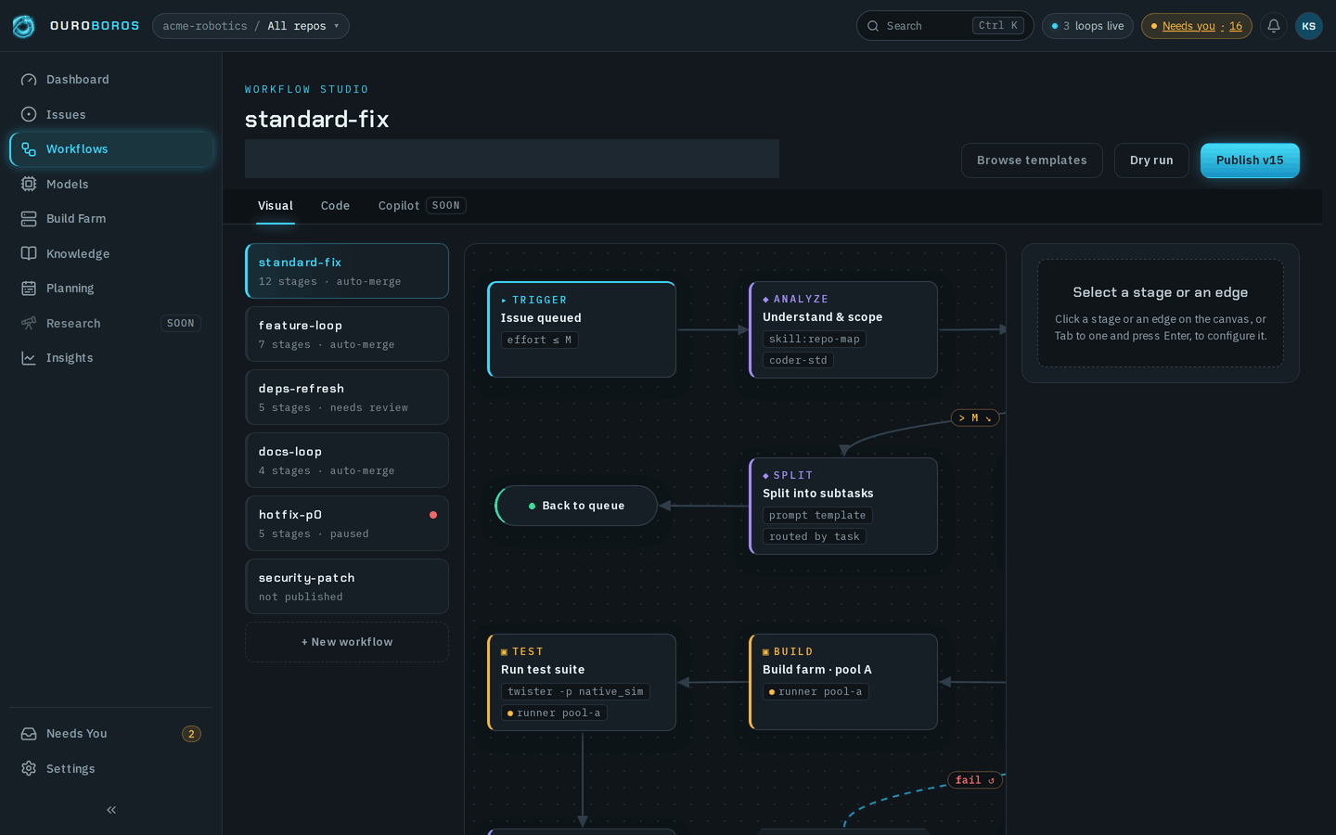Image resolution: width=1336 pixels, height=835 pixels.
Task: Click the skill:repo-map chip
Action: 815,340
